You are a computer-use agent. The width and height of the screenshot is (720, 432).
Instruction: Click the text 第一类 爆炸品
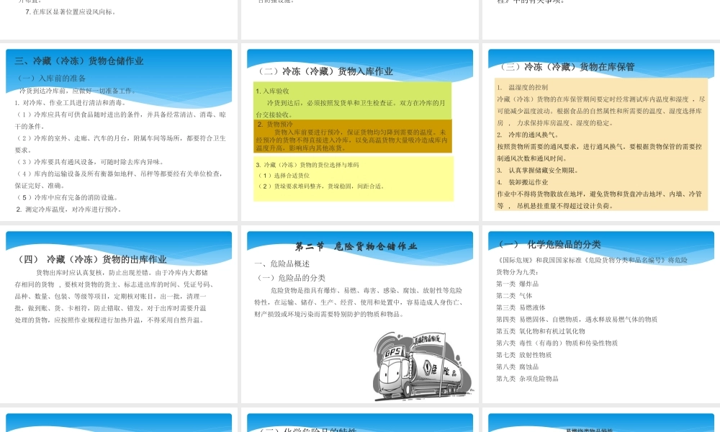tap(516, 282)
